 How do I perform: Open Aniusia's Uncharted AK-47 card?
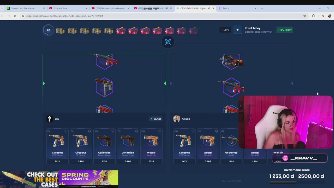tap(231, 146)
